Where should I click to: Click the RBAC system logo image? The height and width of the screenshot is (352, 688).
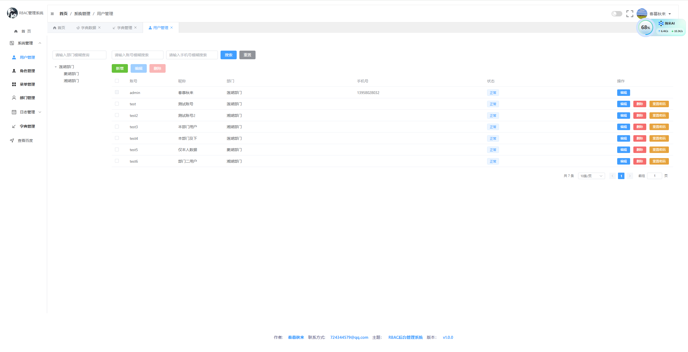pyautogui.click(x=12, y=13)
